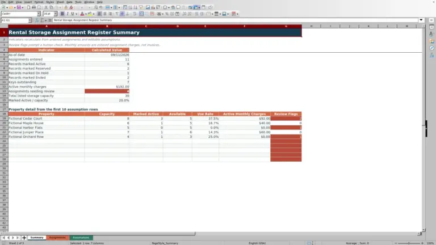Click the AutoFilter funnel icon
Screen dimensions: 436x245
point(141,7)
